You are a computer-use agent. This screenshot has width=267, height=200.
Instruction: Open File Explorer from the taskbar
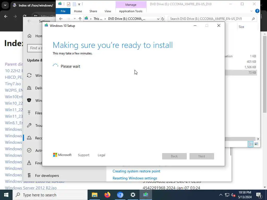[94, 195]
